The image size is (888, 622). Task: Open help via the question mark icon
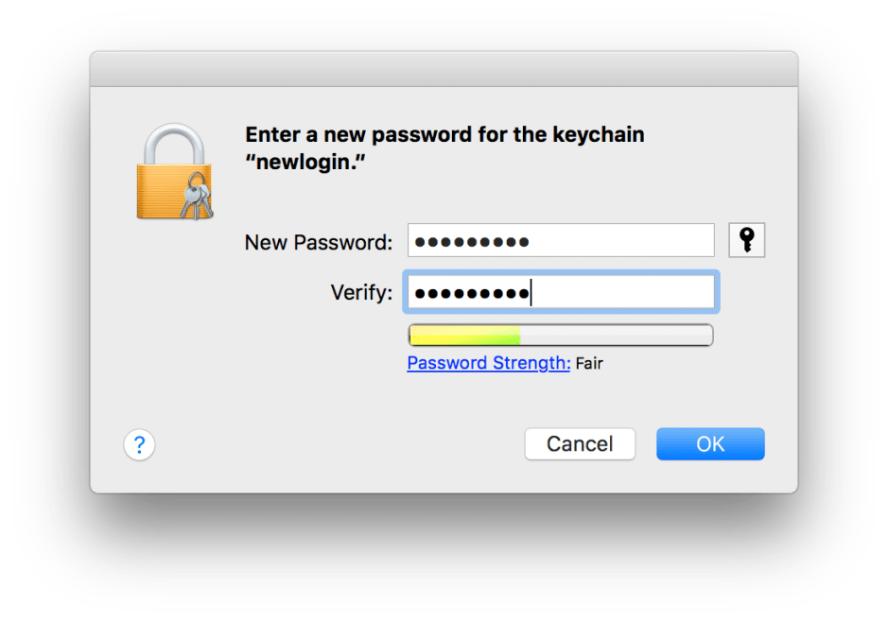click(139, 444)
